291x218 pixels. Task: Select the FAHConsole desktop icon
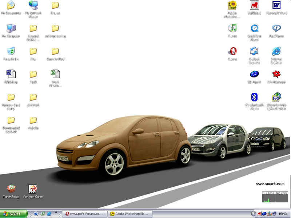click(x=276, y=74)
